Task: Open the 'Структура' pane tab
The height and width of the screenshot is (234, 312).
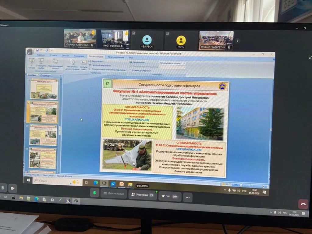Action: click(x=45, y=75)
